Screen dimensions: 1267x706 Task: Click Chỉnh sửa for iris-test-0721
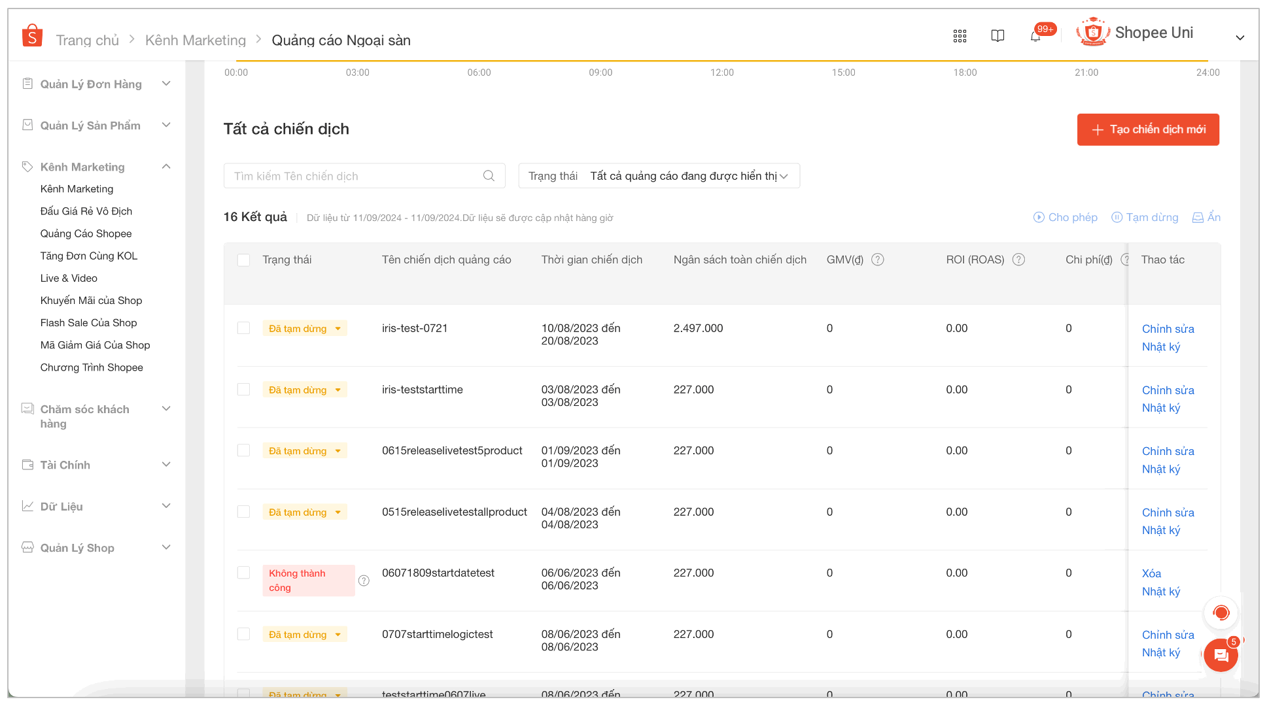[x=1168, y=329]
